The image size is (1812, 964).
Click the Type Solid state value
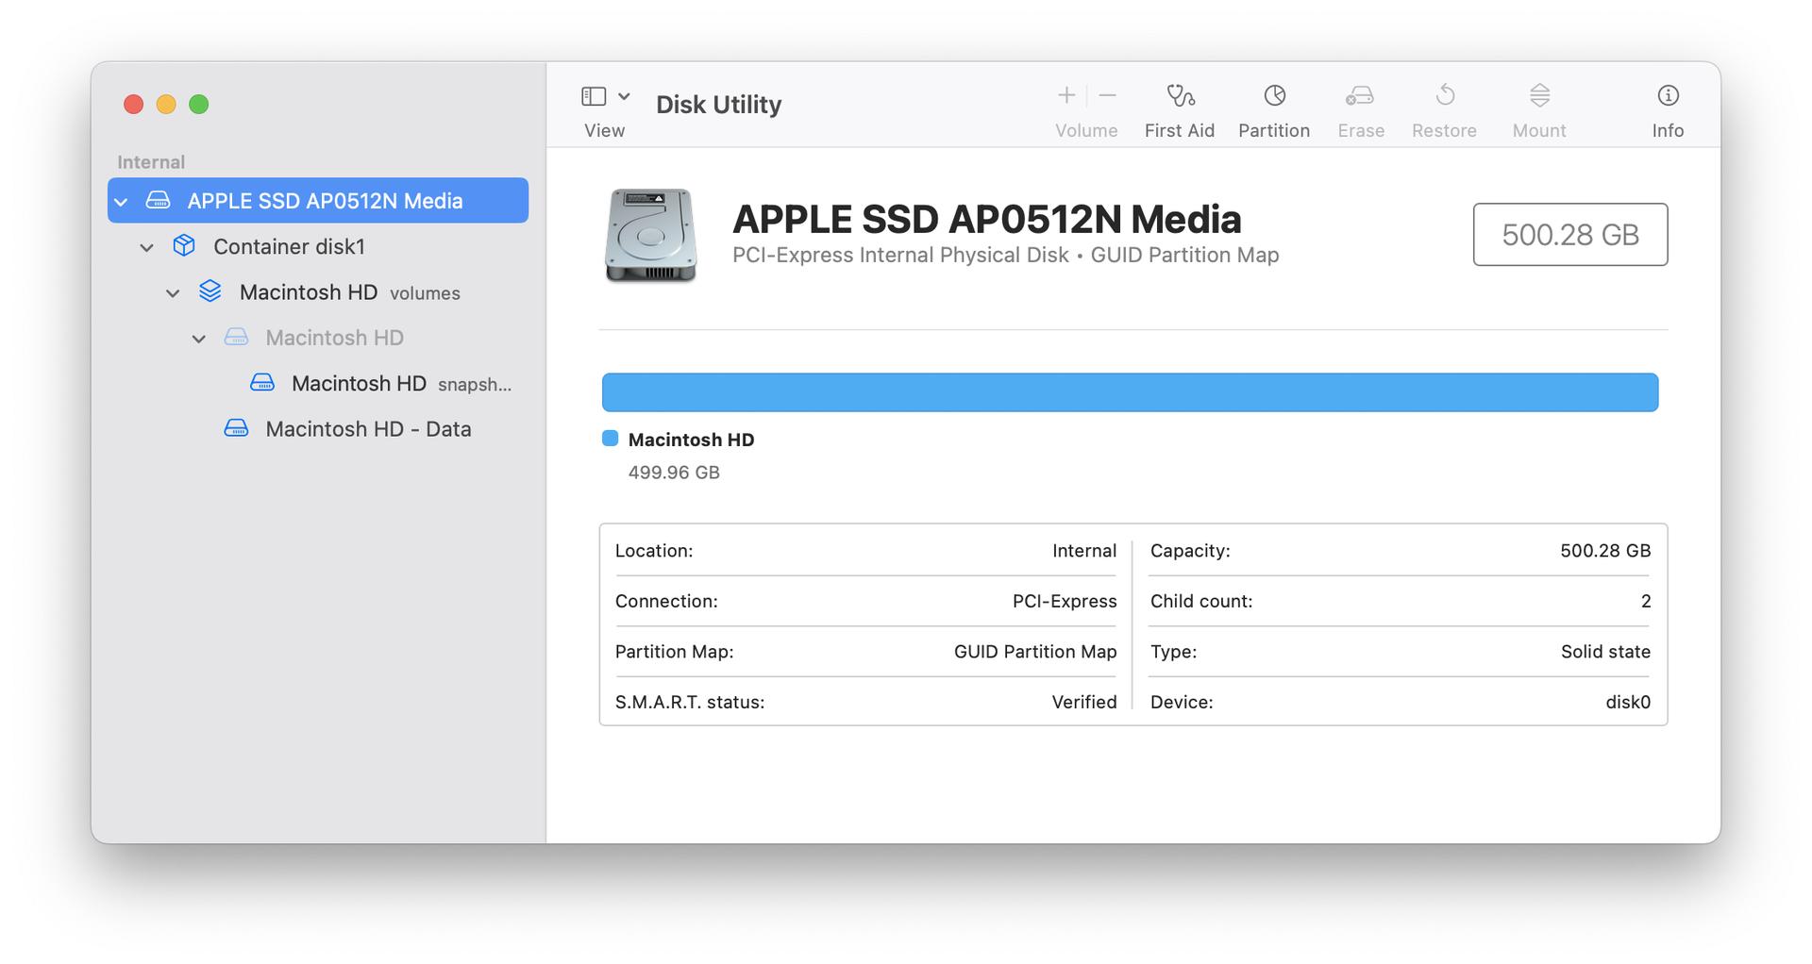coord(1605,652)
